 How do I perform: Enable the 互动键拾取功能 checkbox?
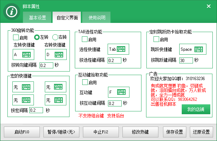(85, 82)
